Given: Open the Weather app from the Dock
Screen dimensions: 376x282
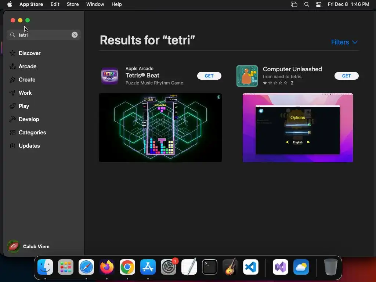Looking at the screenshot, I should (x=301, y=267).
